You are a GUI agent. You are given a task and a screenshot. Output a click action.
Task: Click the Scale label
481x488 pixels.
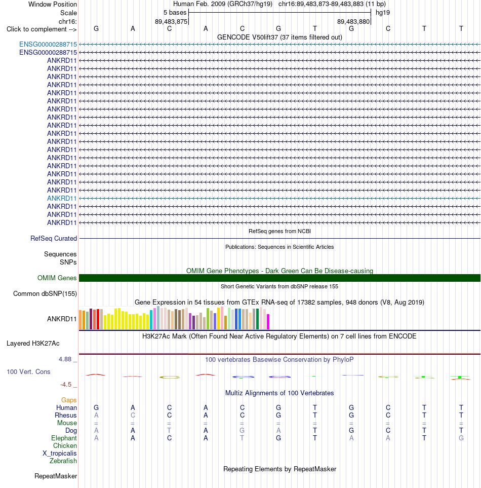(68, 13)
